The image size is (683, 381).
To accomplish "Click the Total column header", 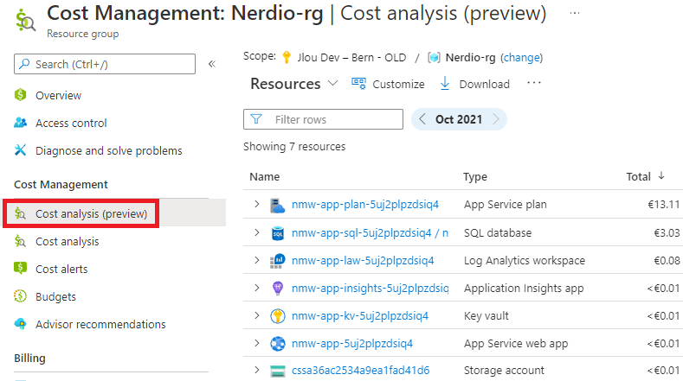I will pyautogui.click(x=638, y=176).
